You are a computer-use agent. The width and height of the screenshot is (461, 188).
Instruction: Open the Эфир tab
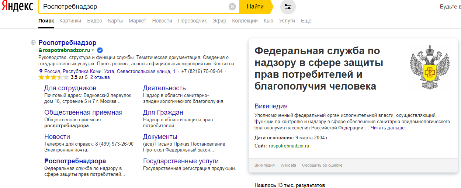219,21
